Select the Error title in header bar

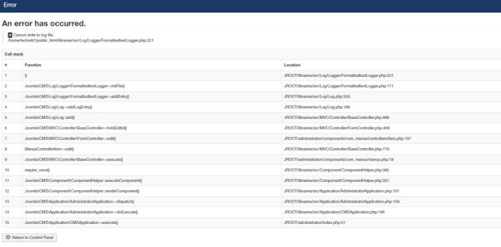pos(10,5)
